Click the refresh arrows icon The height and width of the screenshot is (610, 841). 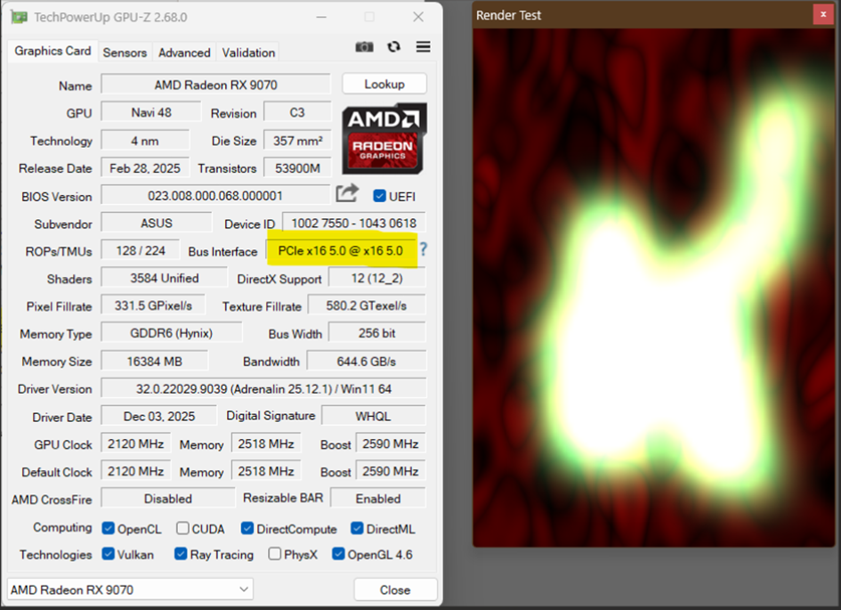tap(393, 46)
